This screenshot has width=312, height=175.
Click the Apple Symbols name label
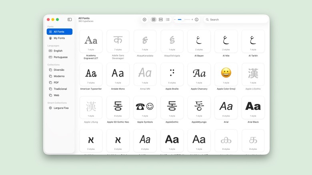[145, 122]
